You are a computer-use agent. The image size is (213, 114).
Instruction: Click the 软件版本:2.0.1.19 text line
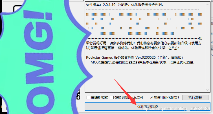click(x=125, y=5)
